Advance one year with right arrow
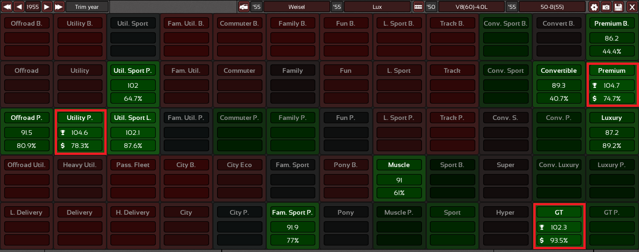The image size is (639, 252). coord(47,7)
